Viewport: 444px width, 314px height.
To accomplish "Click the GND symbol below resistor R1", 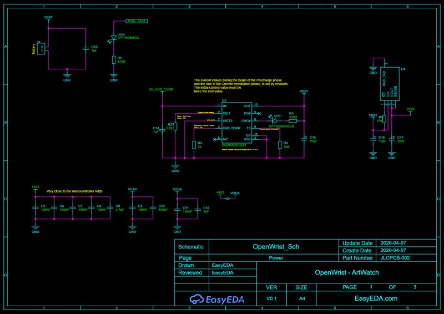I will point(114,77).
